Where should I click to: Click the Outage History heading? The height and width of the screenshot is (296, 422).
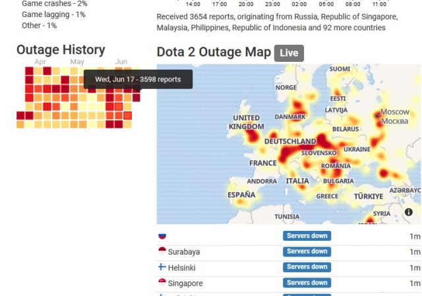click(61, 50)
